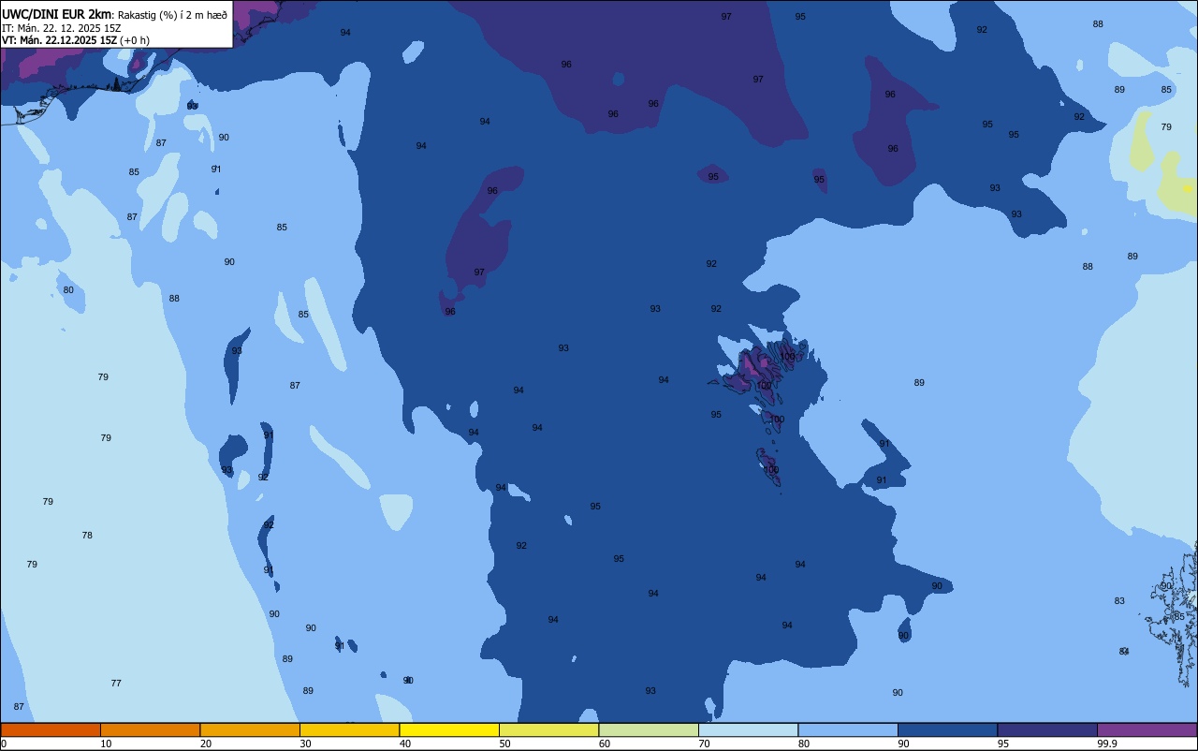
Task: Click the 10–20 orange legend swatch
Action: pyautogui.click(x=150, y=729)
